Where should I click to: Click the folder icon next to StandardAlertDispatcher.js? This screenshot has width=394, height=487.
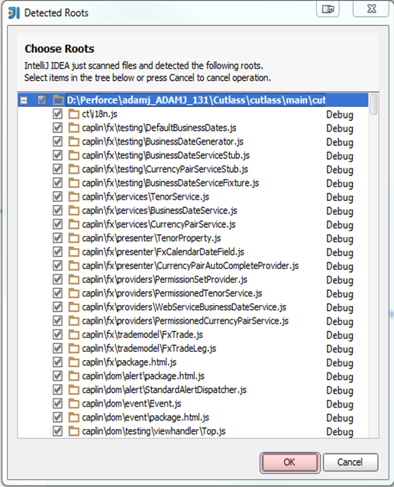[73, 390]
